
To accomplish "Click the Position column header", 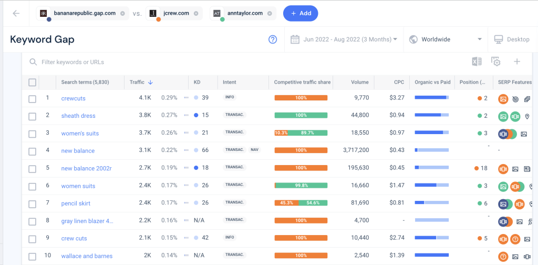I will [x=472, y=83].
